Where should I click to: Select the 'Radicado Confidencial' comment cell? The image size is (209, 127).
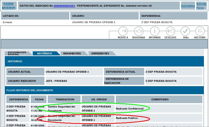159,109
